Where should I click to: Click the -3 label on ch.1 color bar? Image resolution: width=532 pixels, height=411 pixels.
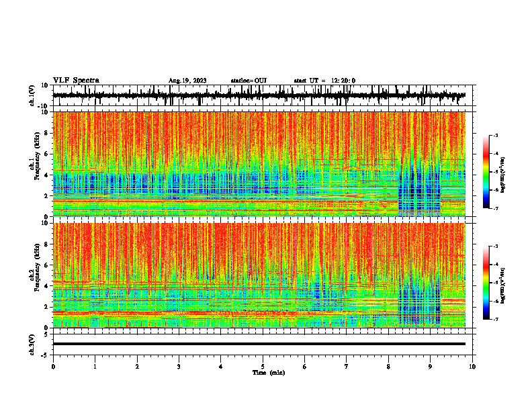click(x=496, y=136)
